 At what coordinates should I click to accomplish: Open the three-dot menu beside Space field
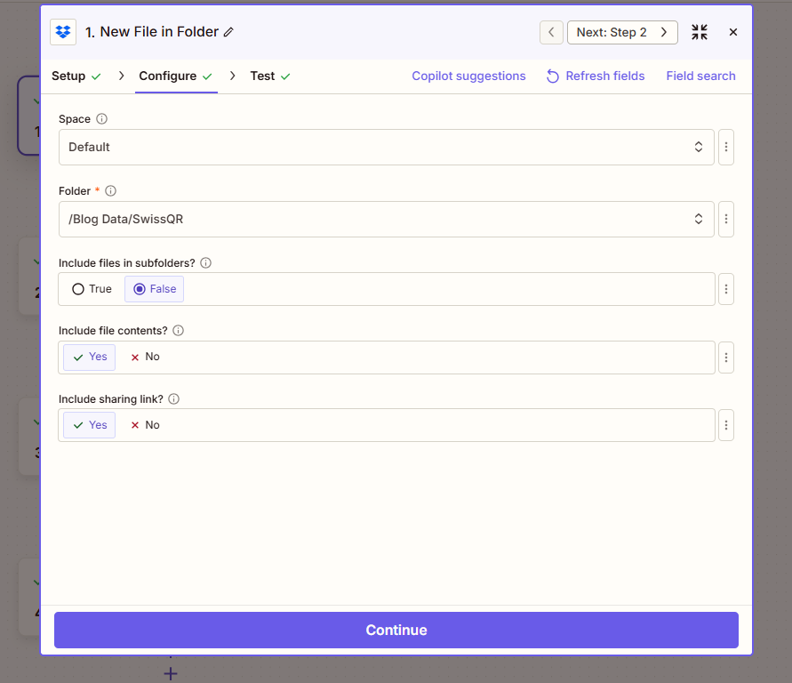[x=725, y=147]
